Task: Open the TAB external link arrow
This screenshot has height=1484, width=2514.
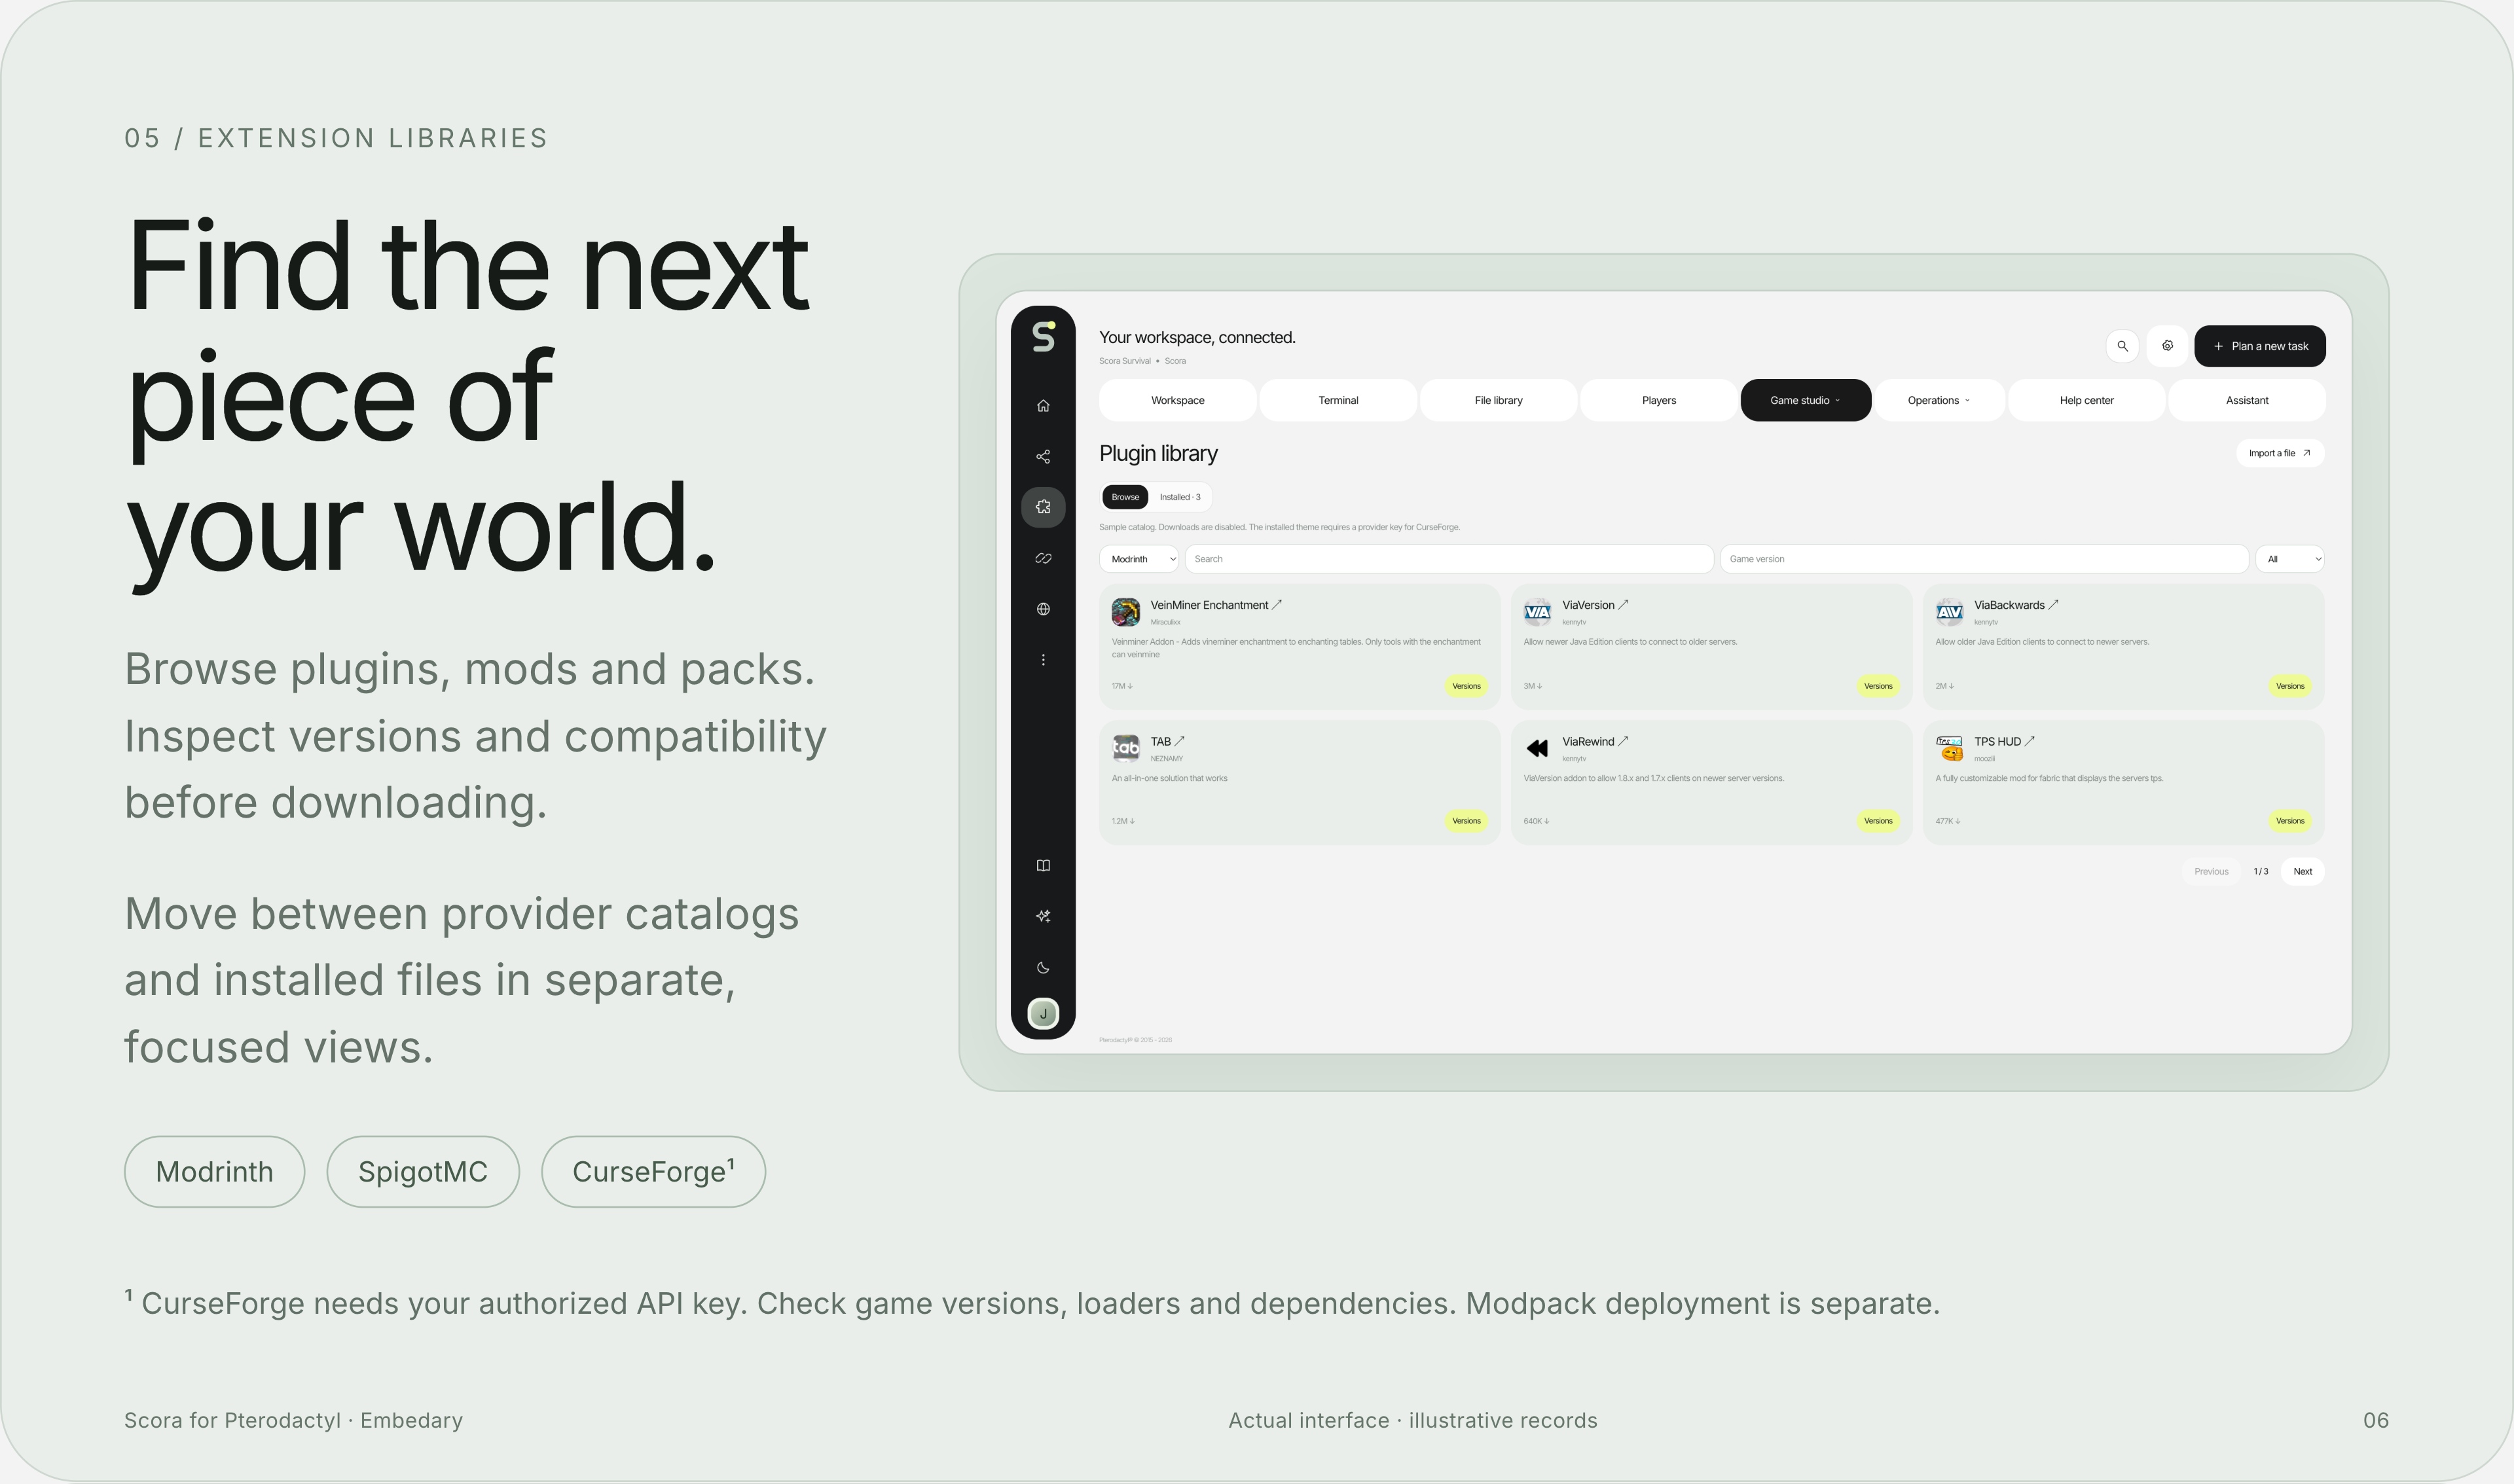Action: [x=1179, y=741]
